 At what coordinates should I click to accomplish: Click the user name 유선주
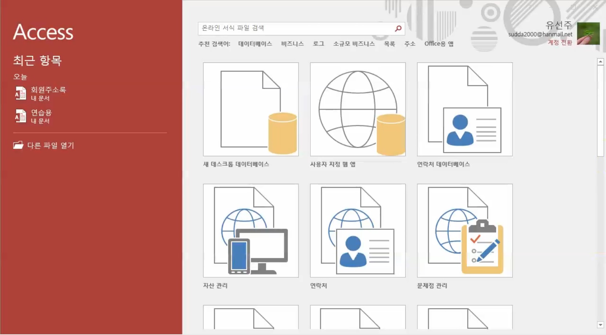(x=559, y=25)
